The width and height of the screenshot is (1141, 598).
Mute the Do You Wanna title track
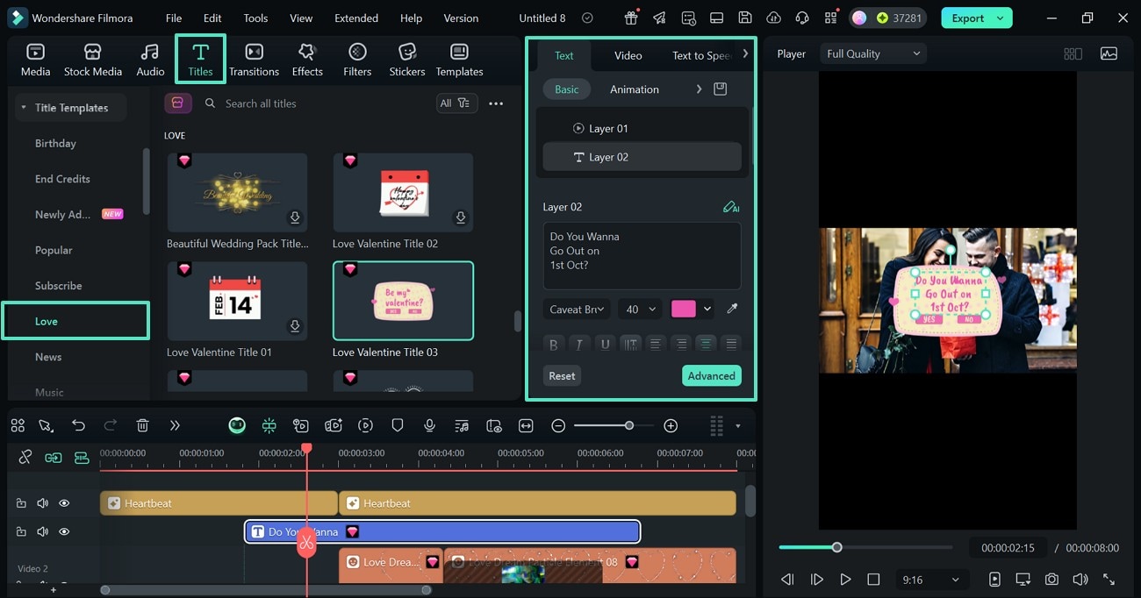point(42,531)
